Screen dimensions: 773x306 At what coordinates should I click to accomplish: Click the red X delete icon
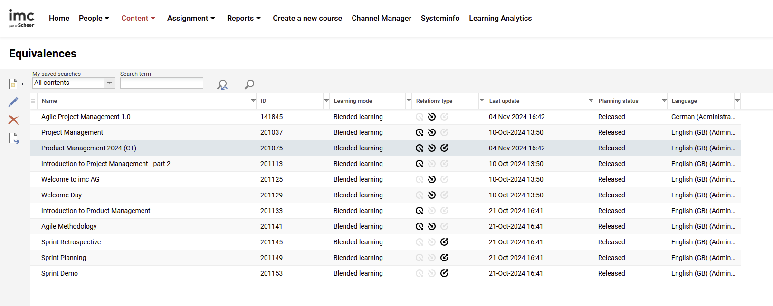(13, 120)
